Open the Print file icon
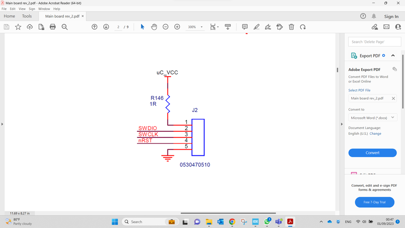This screenshot has height=228, width=405. tap(53, 27)
